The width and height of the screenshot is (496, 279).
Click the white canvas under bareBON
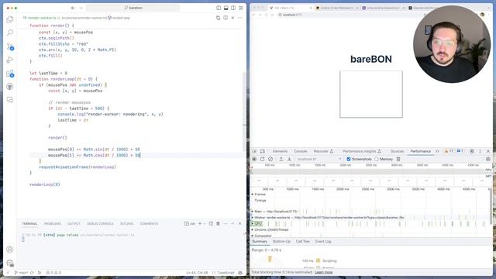pyautogui.click(x=371, y=95)
